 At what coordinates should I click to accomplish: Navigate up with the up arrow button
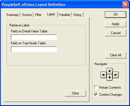(x=109, y=71)
